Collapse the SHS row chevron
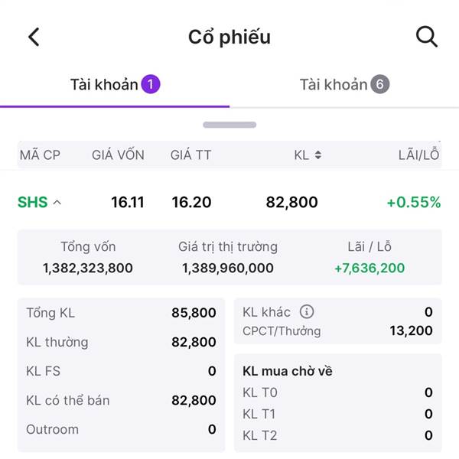The height and width of the screenshot is (459, 459). pos(57,202)
